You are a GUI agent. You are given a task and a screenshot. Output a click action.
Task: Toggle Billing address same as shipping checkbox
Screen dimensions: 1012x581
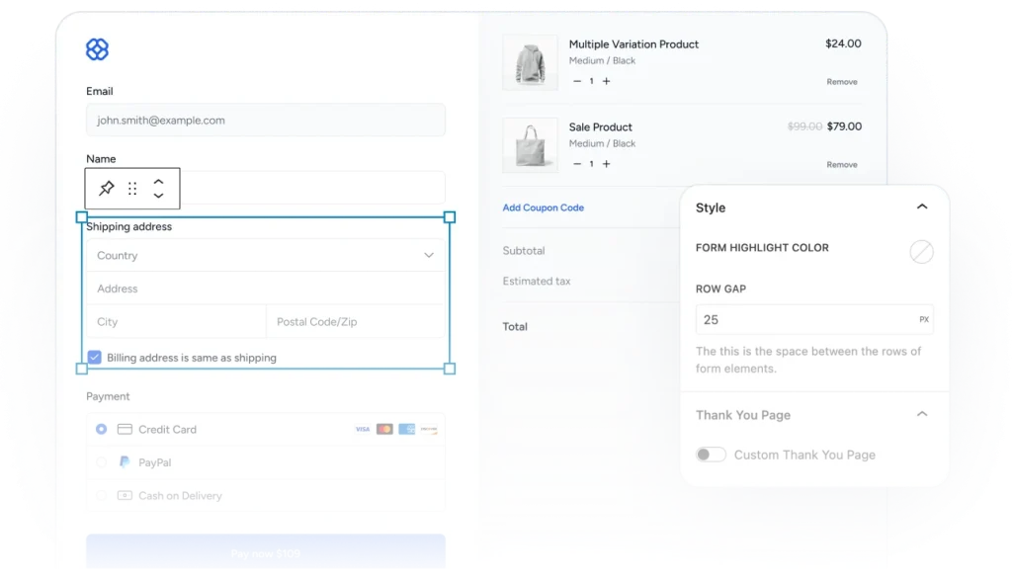coord(94,358)
